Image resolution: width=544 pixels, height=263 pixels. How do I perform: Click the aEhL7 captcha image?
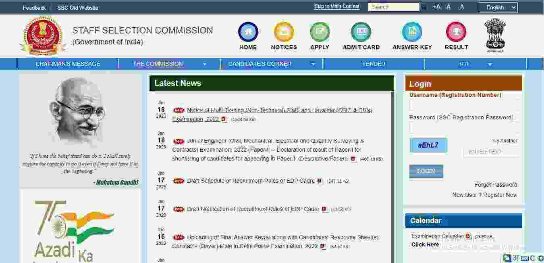tap(428, 145)
